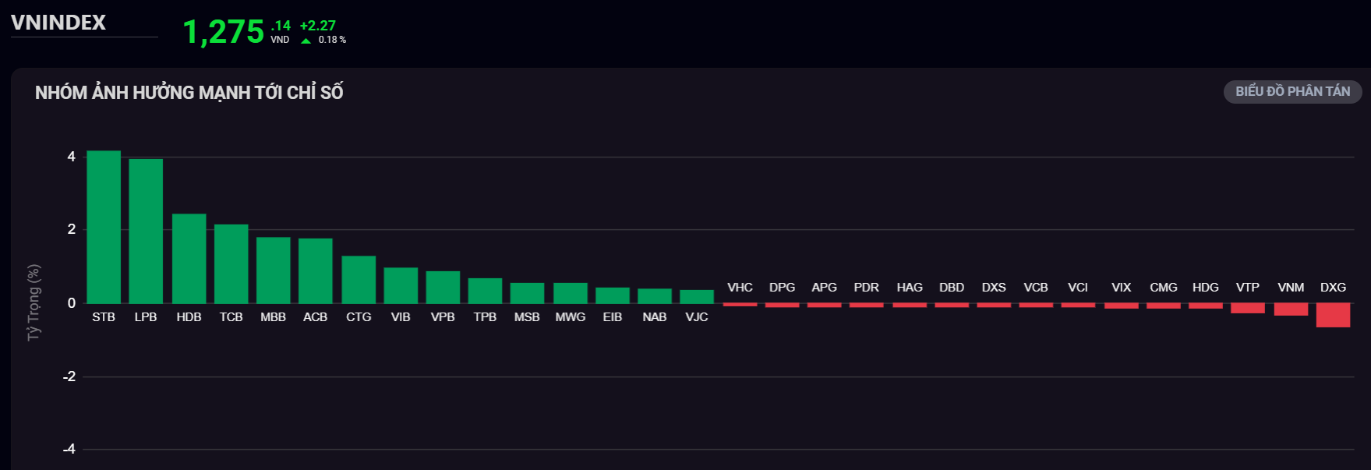The image size is (1371, 470).
Task: Select the red VNM bar
Action: [x=1291, y=309]
